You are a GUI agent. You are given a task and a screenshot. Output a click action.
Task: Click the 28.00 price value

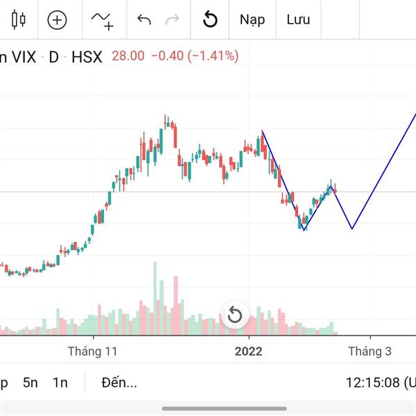[128, 56]
